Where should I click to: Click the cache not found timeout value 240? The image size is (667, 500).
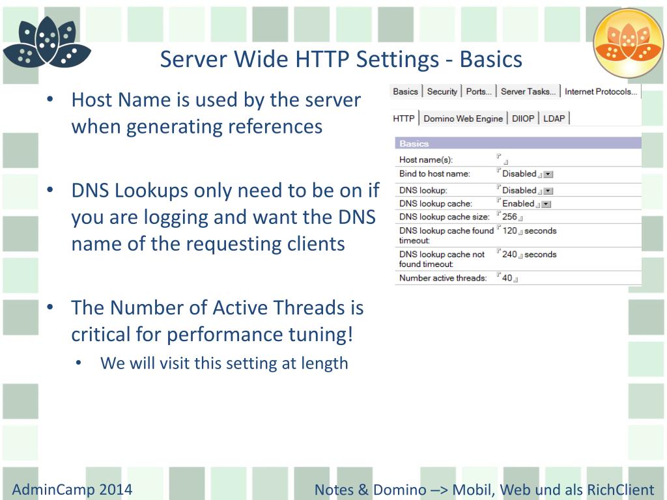(509, 255)
